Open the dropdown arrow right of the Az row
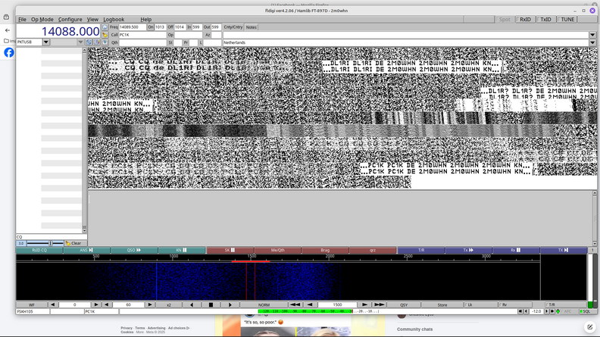 pyautogui.click(x=592, y=35)
